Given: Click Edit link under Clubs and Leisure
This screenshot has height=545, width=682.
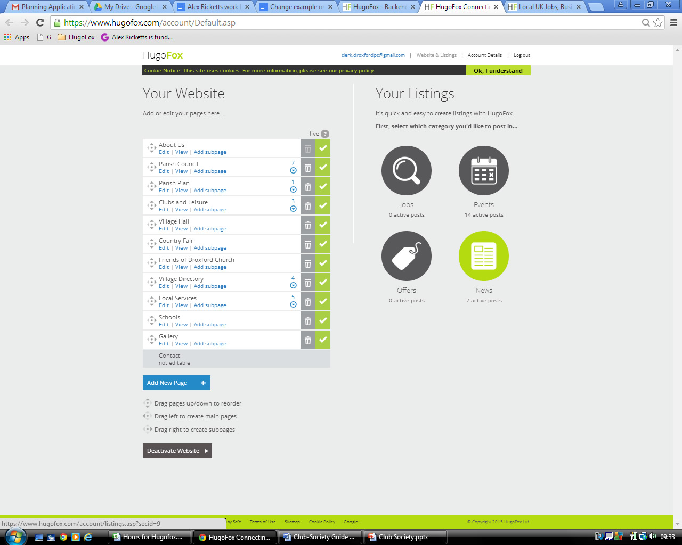Looking at the screenshot, I should coord(164,210).
